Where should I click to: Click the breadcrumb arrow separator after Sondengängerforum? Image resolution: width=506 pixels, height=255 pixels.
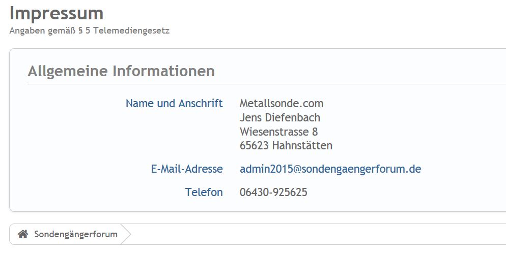pos(126,234)
